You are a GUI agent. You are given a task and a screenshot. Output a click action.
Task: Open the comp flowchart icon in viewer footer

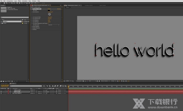click(124, 81)
